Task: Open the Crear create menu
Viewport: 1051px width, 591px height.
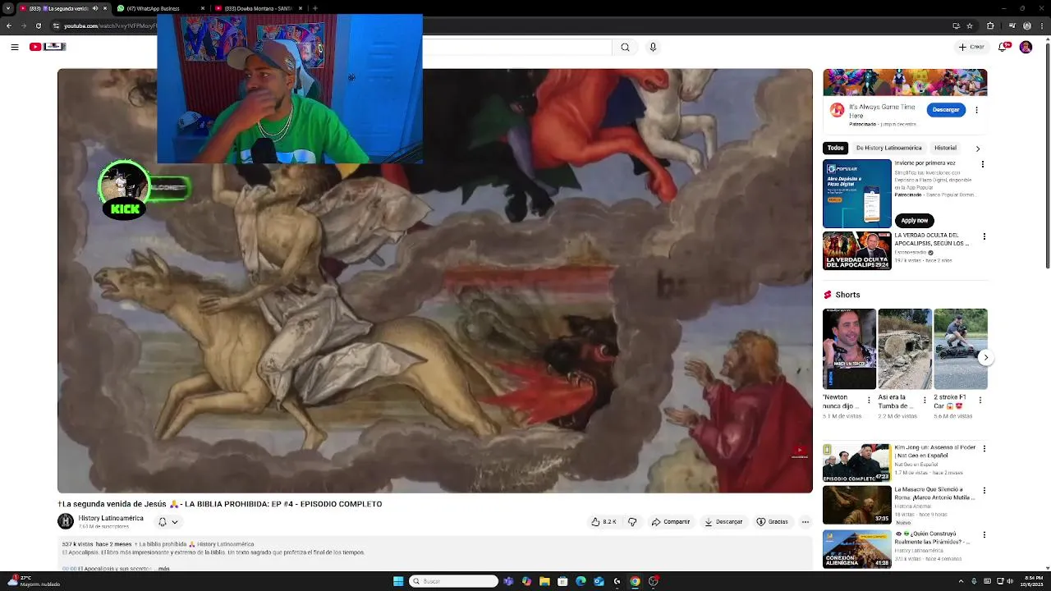Action: (971, 47)
